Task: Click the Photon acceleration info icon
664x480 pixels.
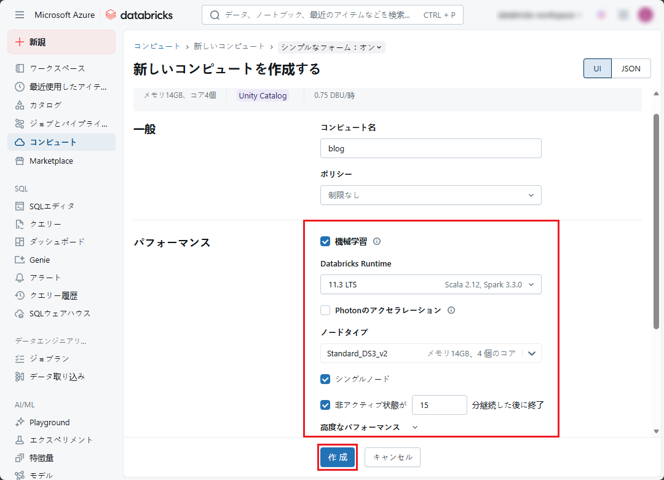Action: (x=451, y=310)
